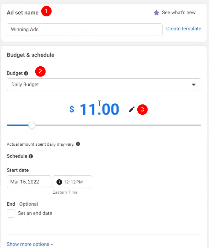Click info icon after 'Actual amount spent daily may vary'
The height and width of the screenshot is (248, 209).
tap(78, 144)
